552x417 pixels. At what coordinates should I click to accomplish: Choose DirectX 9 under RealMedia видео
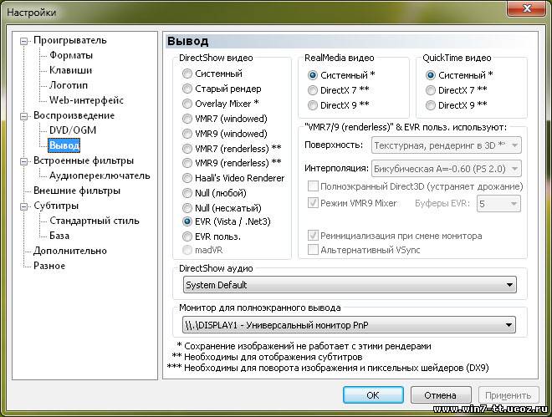pyautogui.click(x=312, y=105)
